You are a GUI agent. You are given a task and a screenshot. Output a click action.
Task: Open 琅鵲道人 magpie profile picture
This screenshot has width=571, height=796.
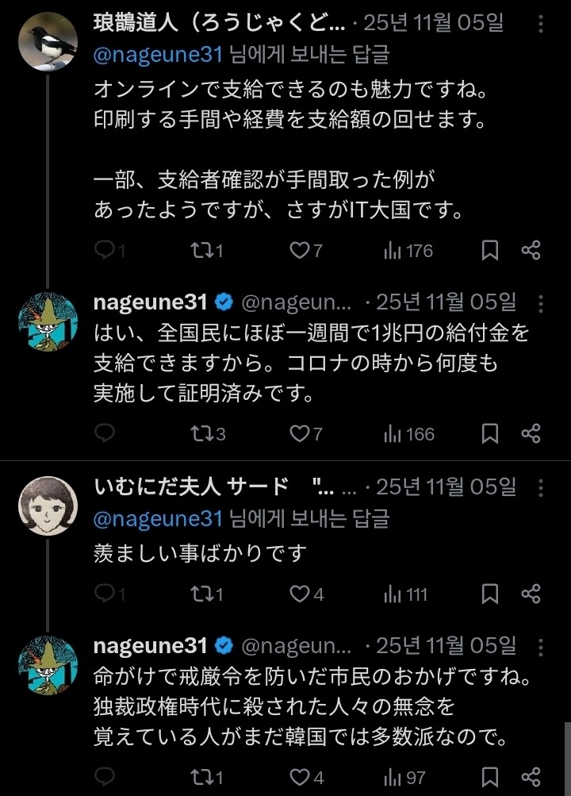[47, 41]
